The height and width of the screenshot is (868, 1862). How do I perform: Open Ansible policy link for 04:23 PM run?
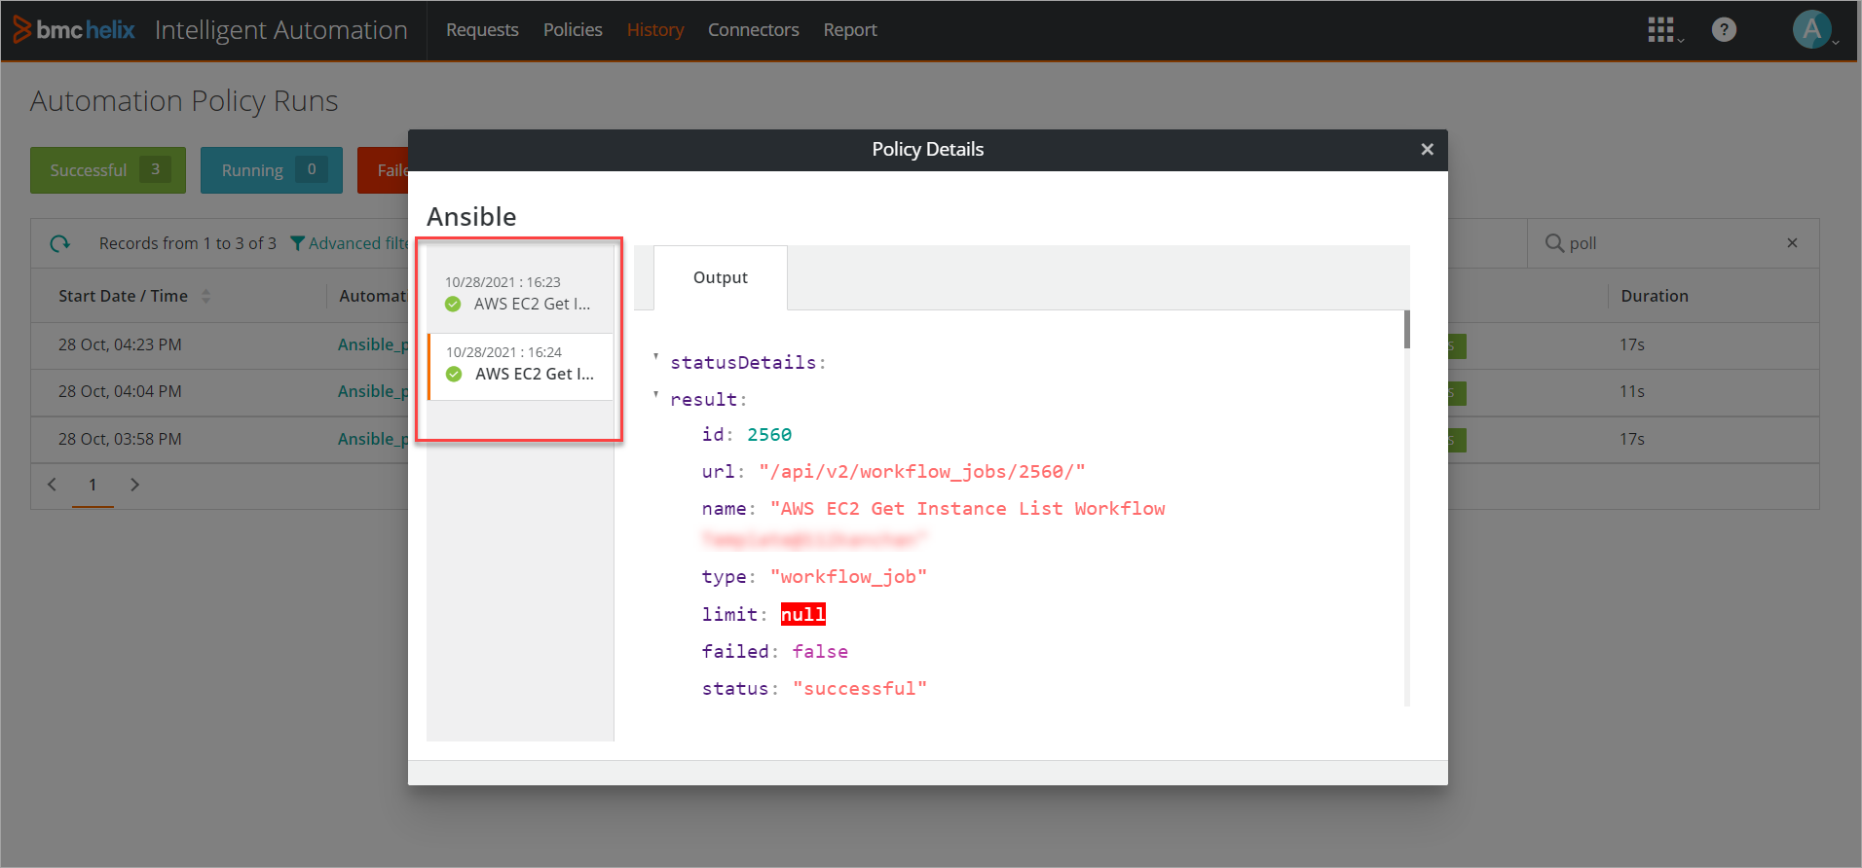tap(372, 344)
